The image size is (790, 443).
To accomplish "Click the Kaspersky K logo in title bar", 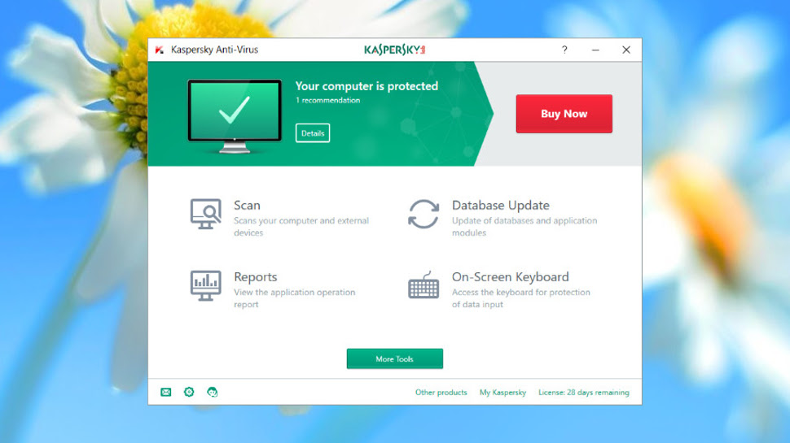I will click(160, 50).
